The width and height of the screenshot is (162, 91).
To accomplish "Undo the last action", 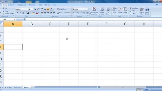I will [x=6, y=2].
